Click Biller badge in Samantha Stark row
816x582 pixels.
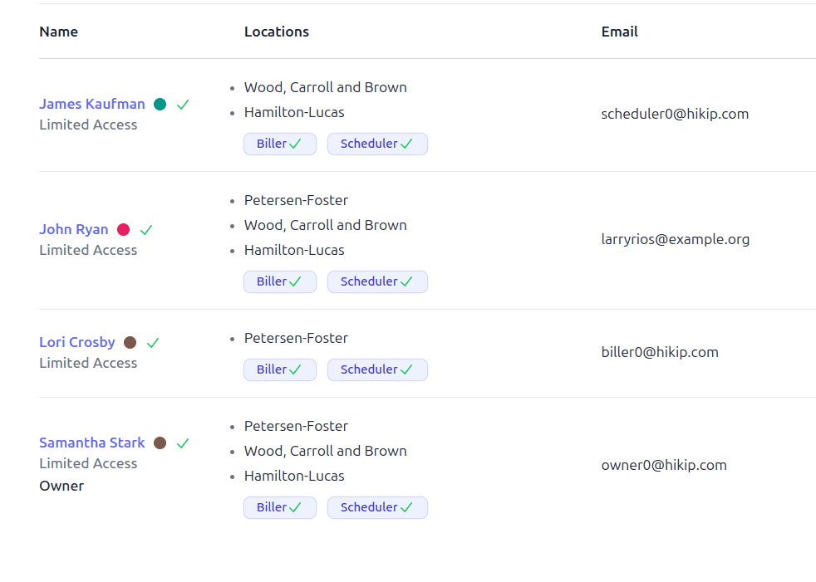pyautogui.click(x=280, y=507)
